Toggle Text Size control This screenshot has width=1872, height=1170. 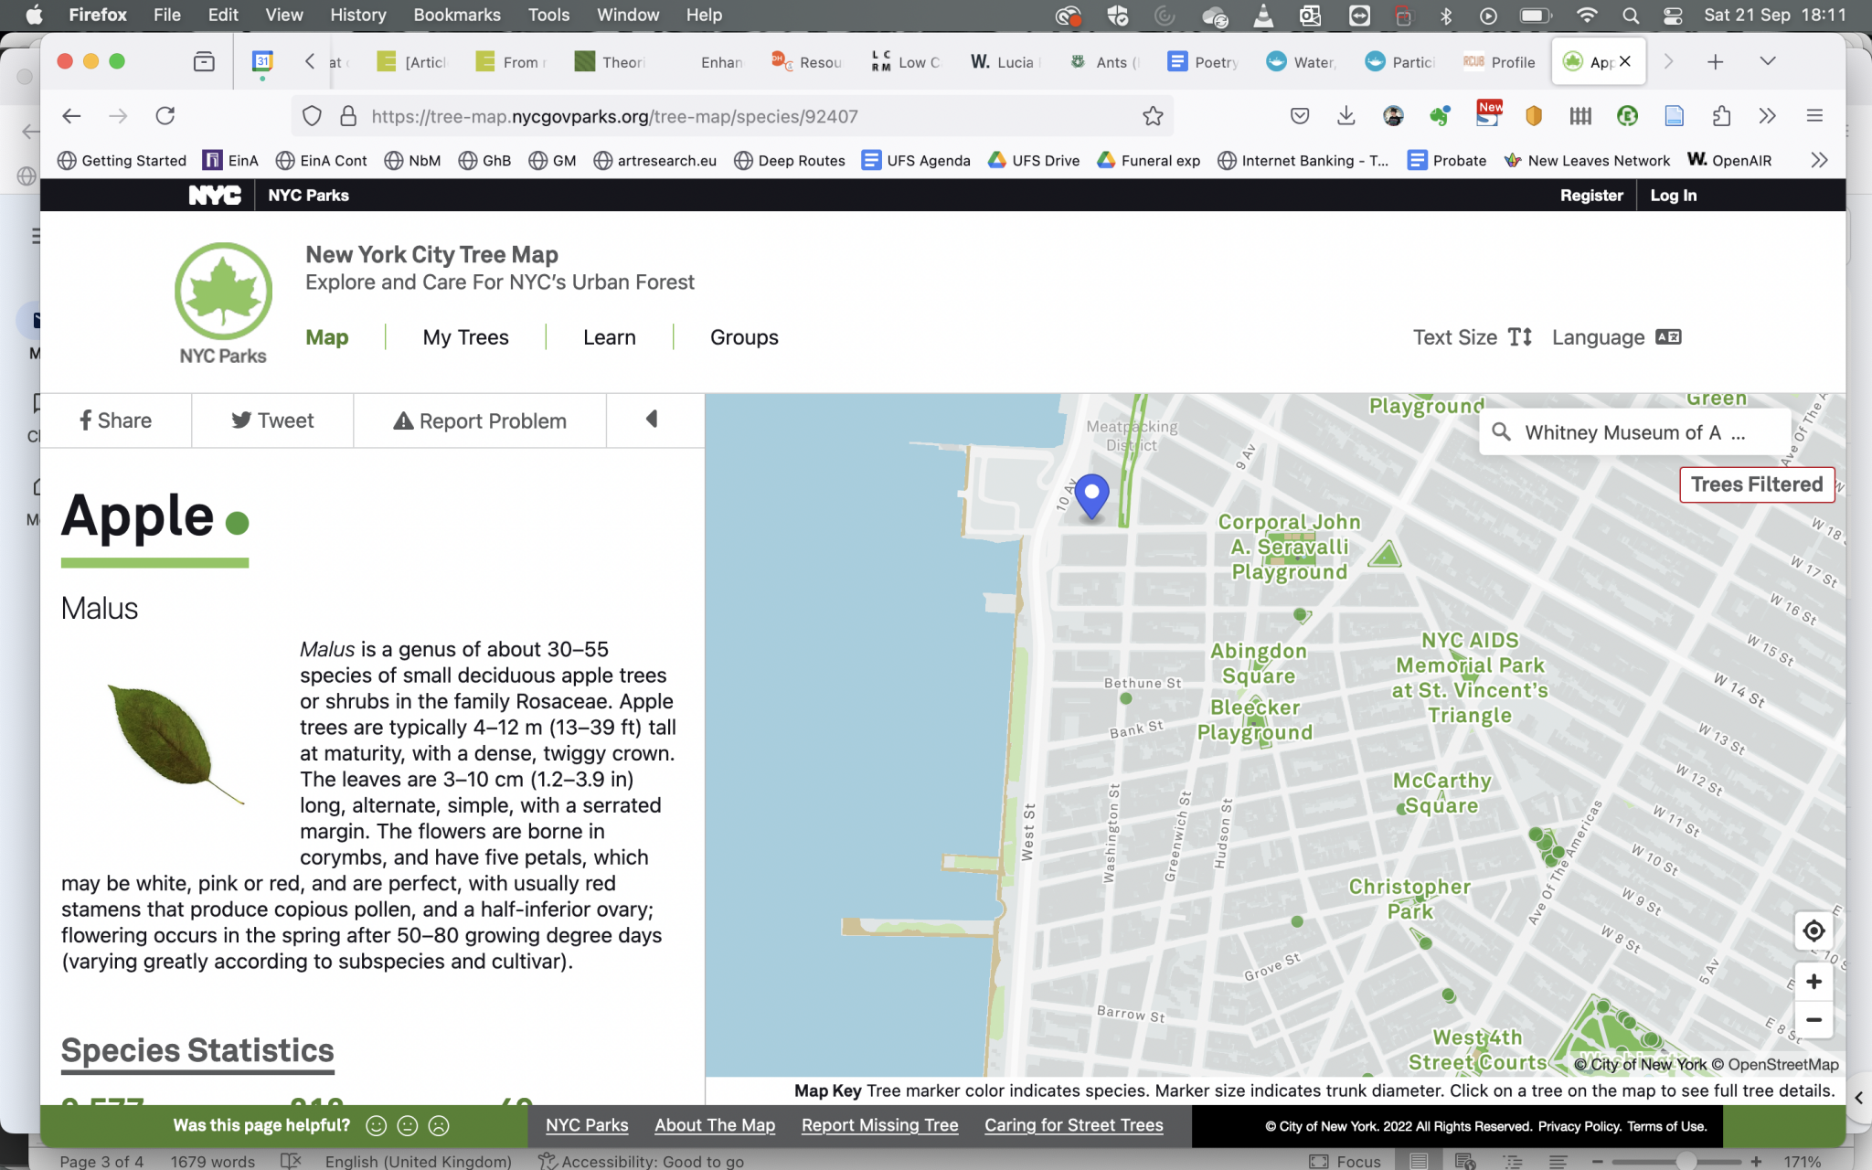pyautogui.click(x=1472, y=337)
